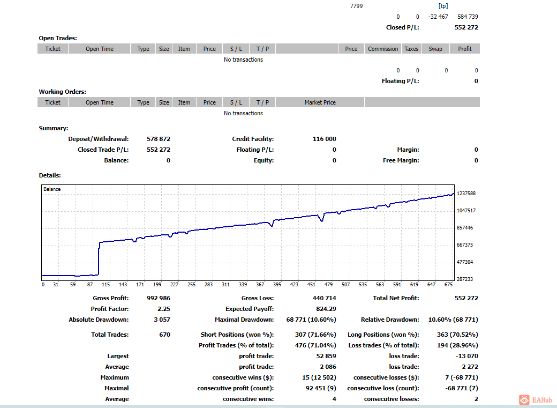Viewport: 557px width, 408px height.
Task: Select Credit Facility value 116 000
Action: pyautogui.click(x=325, y=139)
